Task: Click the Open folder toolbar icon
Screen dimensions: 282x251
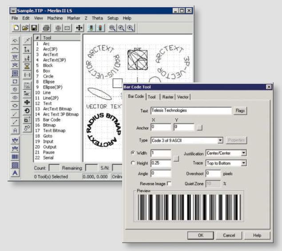Action: (x=25, y=28)
